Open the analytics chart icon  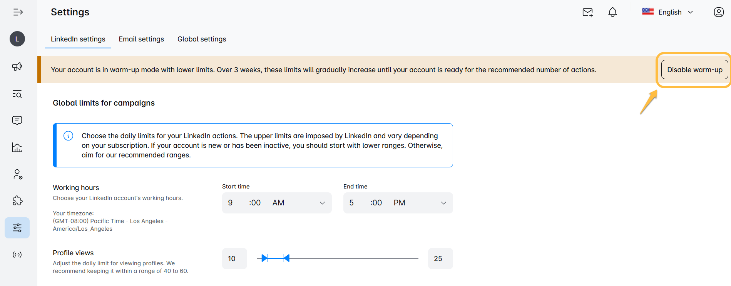tap(17, 147)
